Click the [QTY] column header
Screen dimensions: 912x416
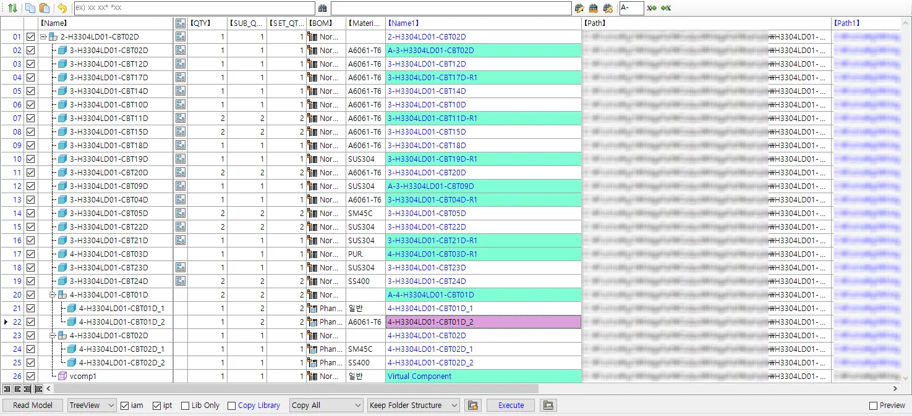pos(208,23)
